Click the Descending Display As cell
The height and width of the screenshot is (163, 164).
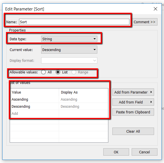point(83,107)
